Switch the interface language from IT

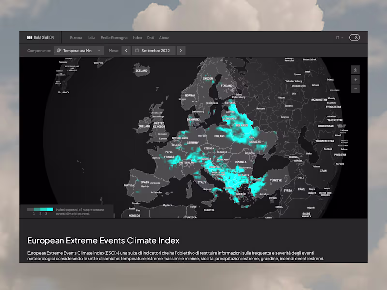pyautogui.click(x=339, y=37)
